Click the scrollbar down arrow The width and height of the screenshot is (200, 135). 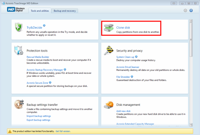(x=191, y=125)
